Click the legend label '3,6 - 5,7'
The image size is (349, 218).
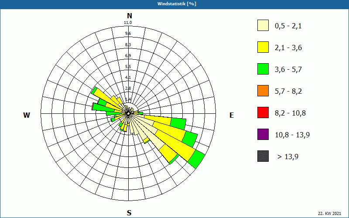[288, 70]
